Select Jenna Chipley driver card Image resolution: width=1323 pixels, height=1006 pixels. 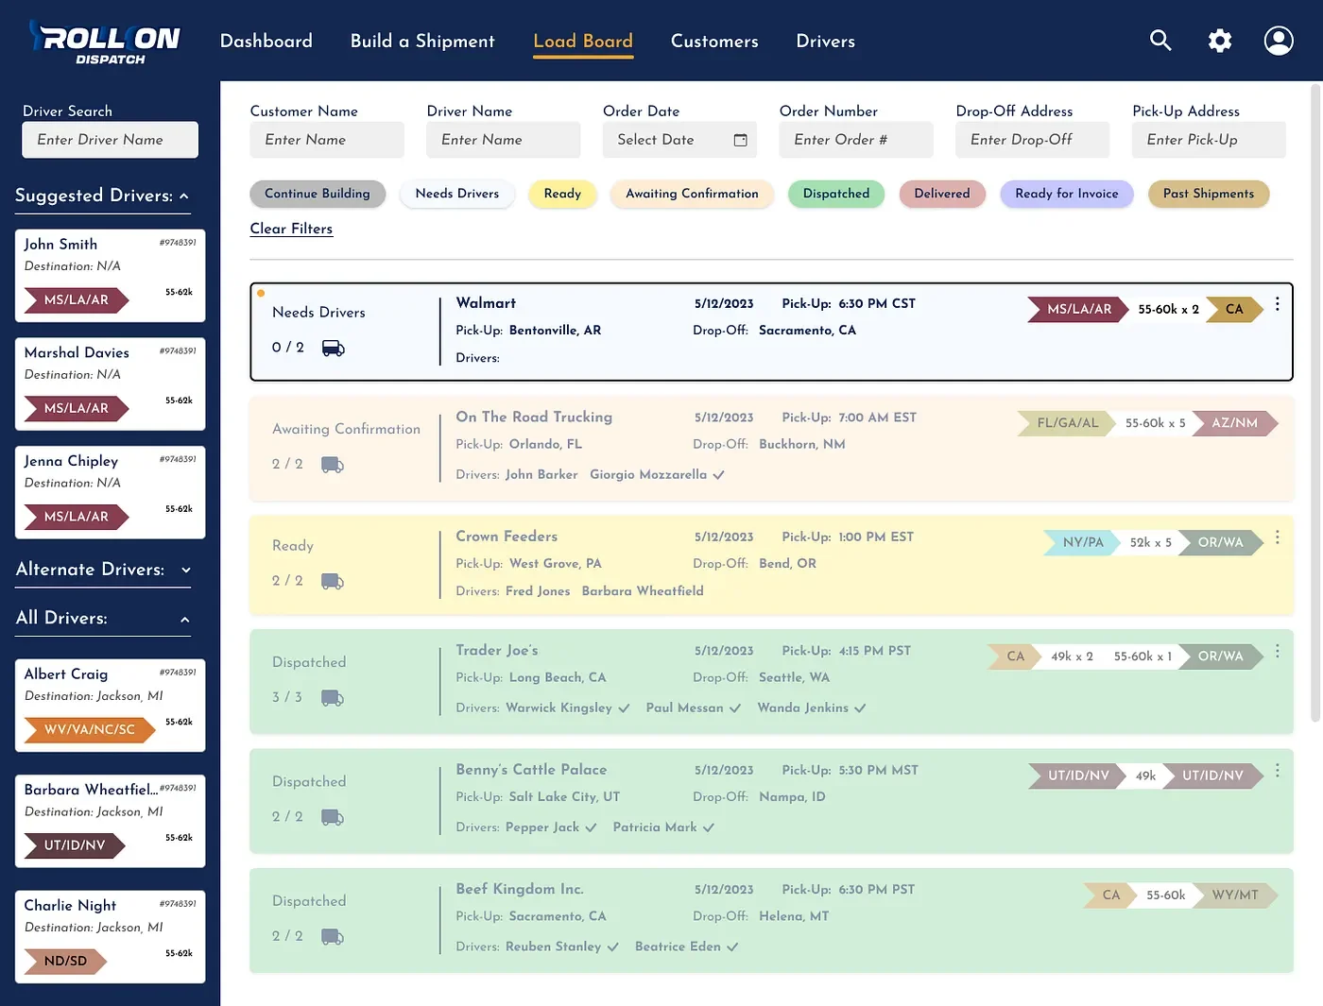tap(111, 492)
